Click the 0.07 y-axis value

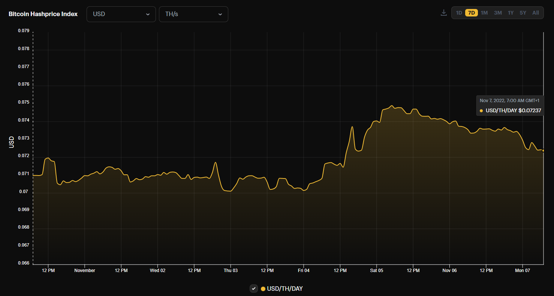(x=24, y=192)
